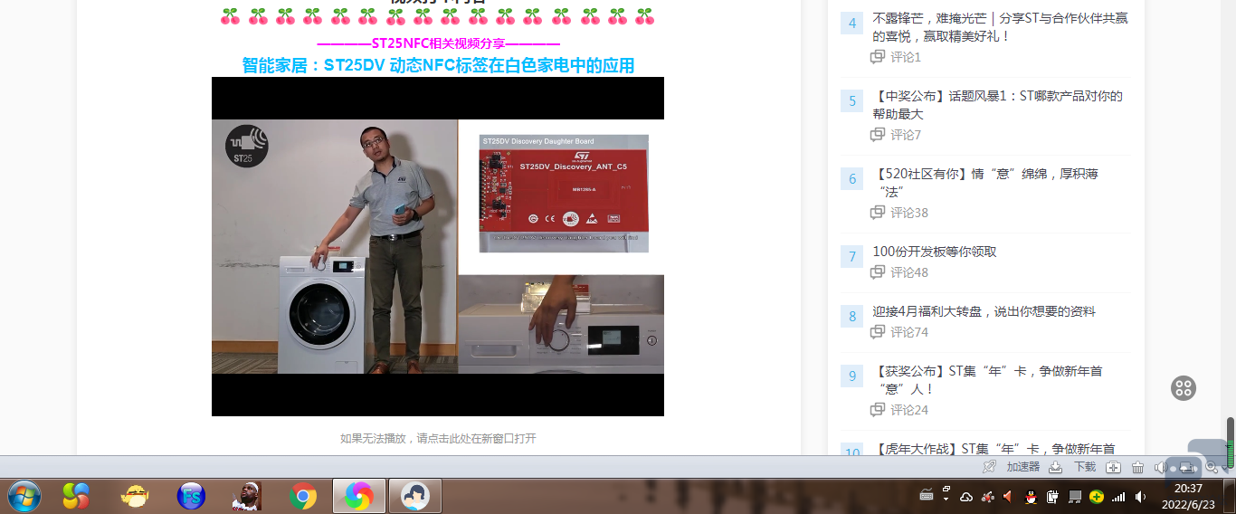Open the cloud tray icon
The width and height of the screenshot is (1236, 514).
pos(966,497)
